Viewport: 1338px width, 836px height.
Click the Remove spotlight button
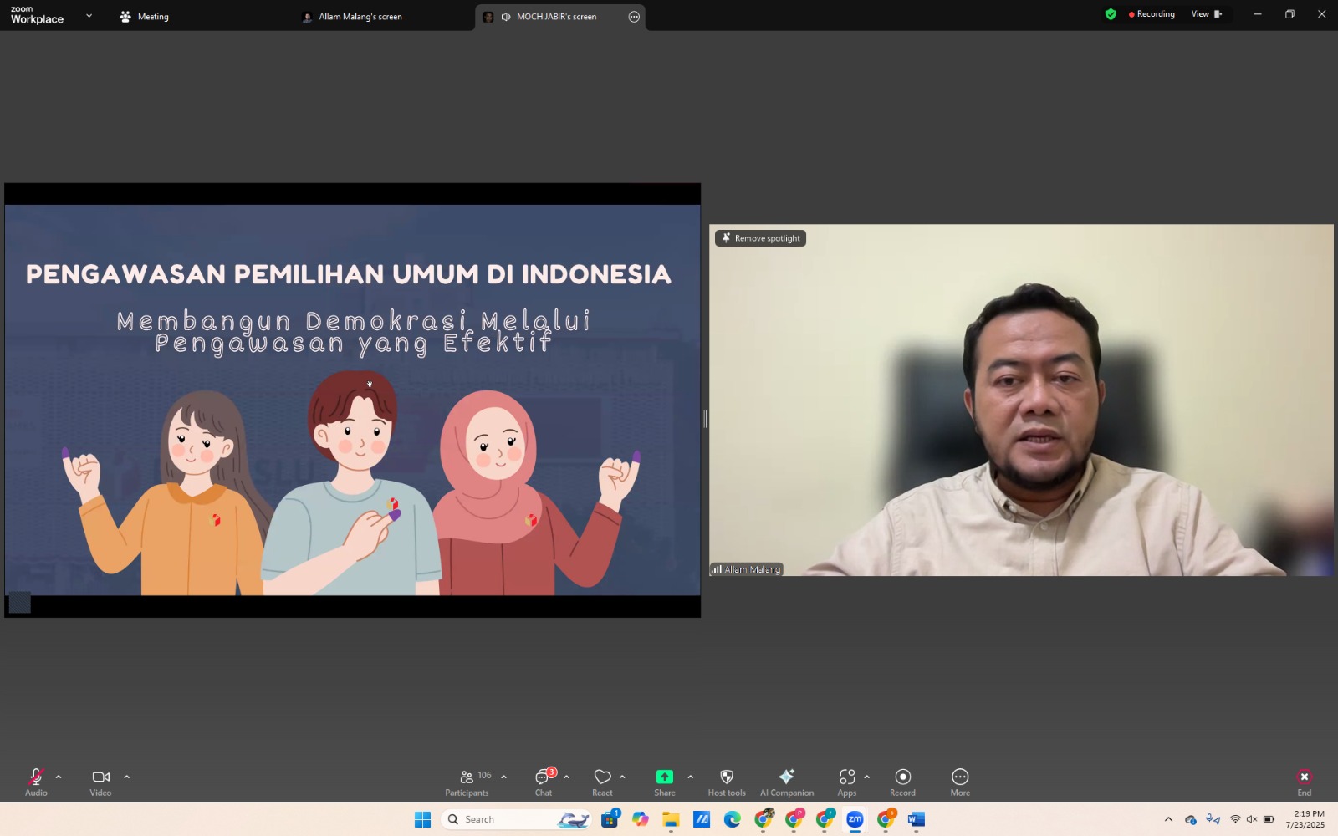759,238
